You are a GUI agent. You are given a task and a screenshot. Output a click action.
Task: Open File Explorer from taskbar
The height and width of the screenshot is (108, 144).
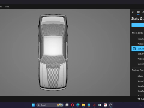[x=83, y=105]
